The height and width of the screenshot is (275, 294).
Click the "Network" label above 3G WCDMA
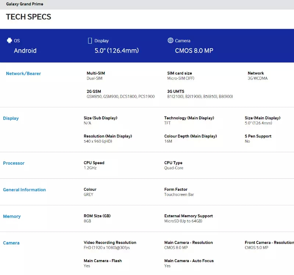[x=256, y=73]
